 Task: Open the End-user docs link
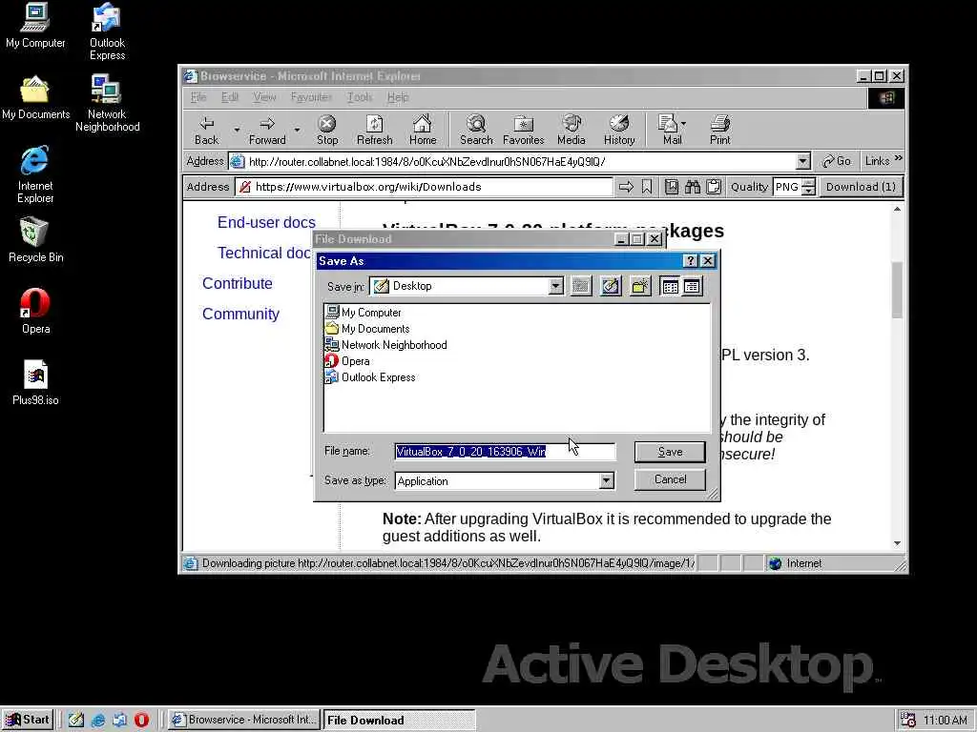[266, 222]
